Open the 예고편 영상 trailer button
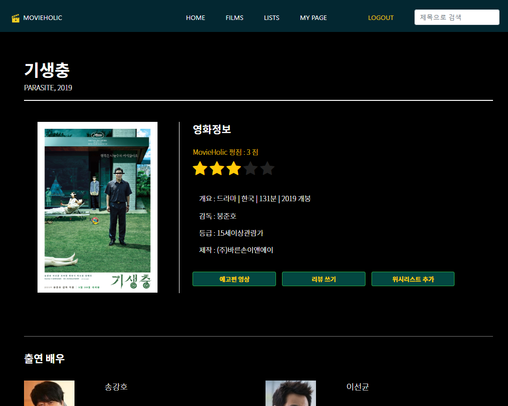 tap(234, 279)
